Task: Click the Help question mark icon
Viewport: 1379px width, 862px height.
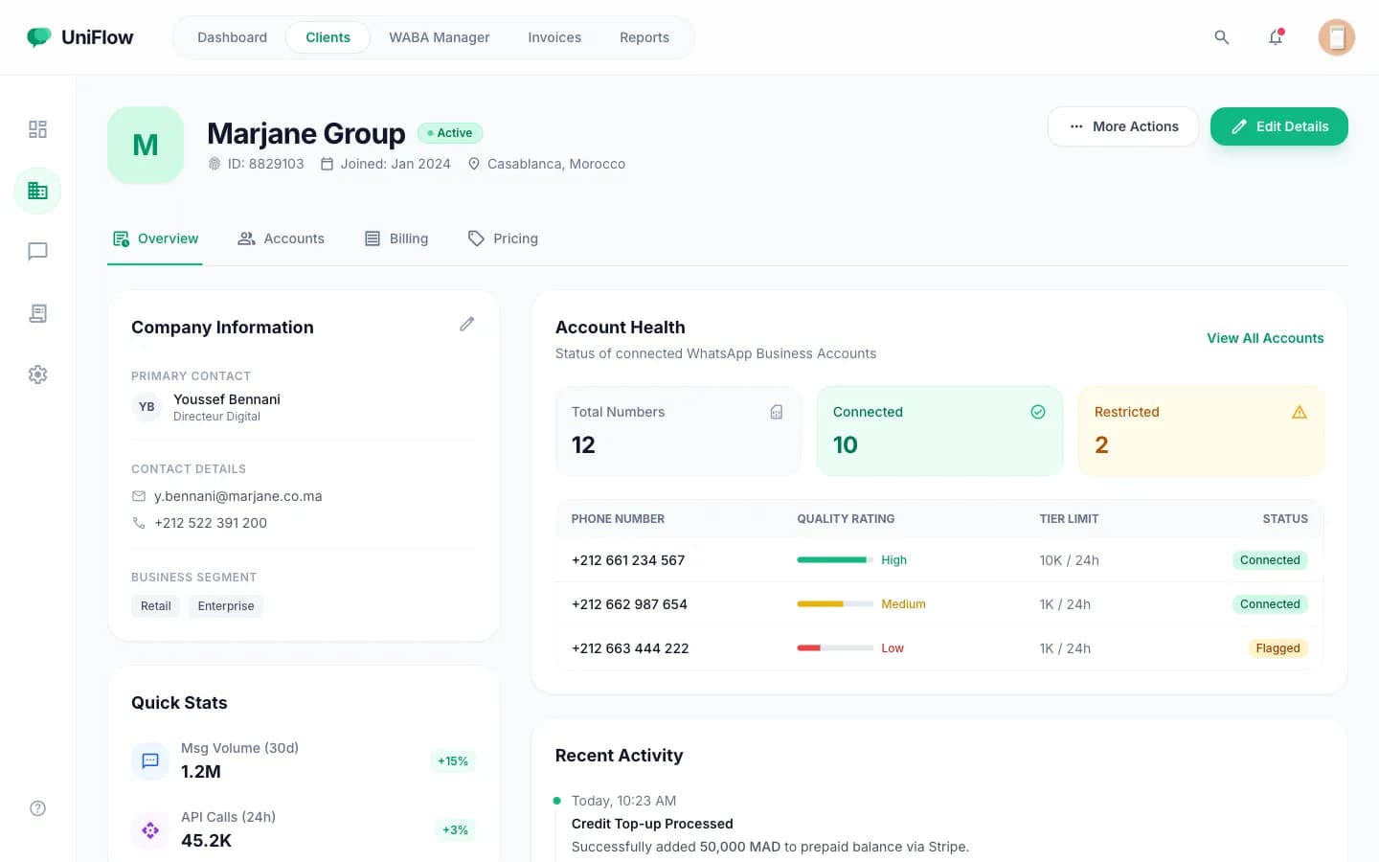Action: 37,808
